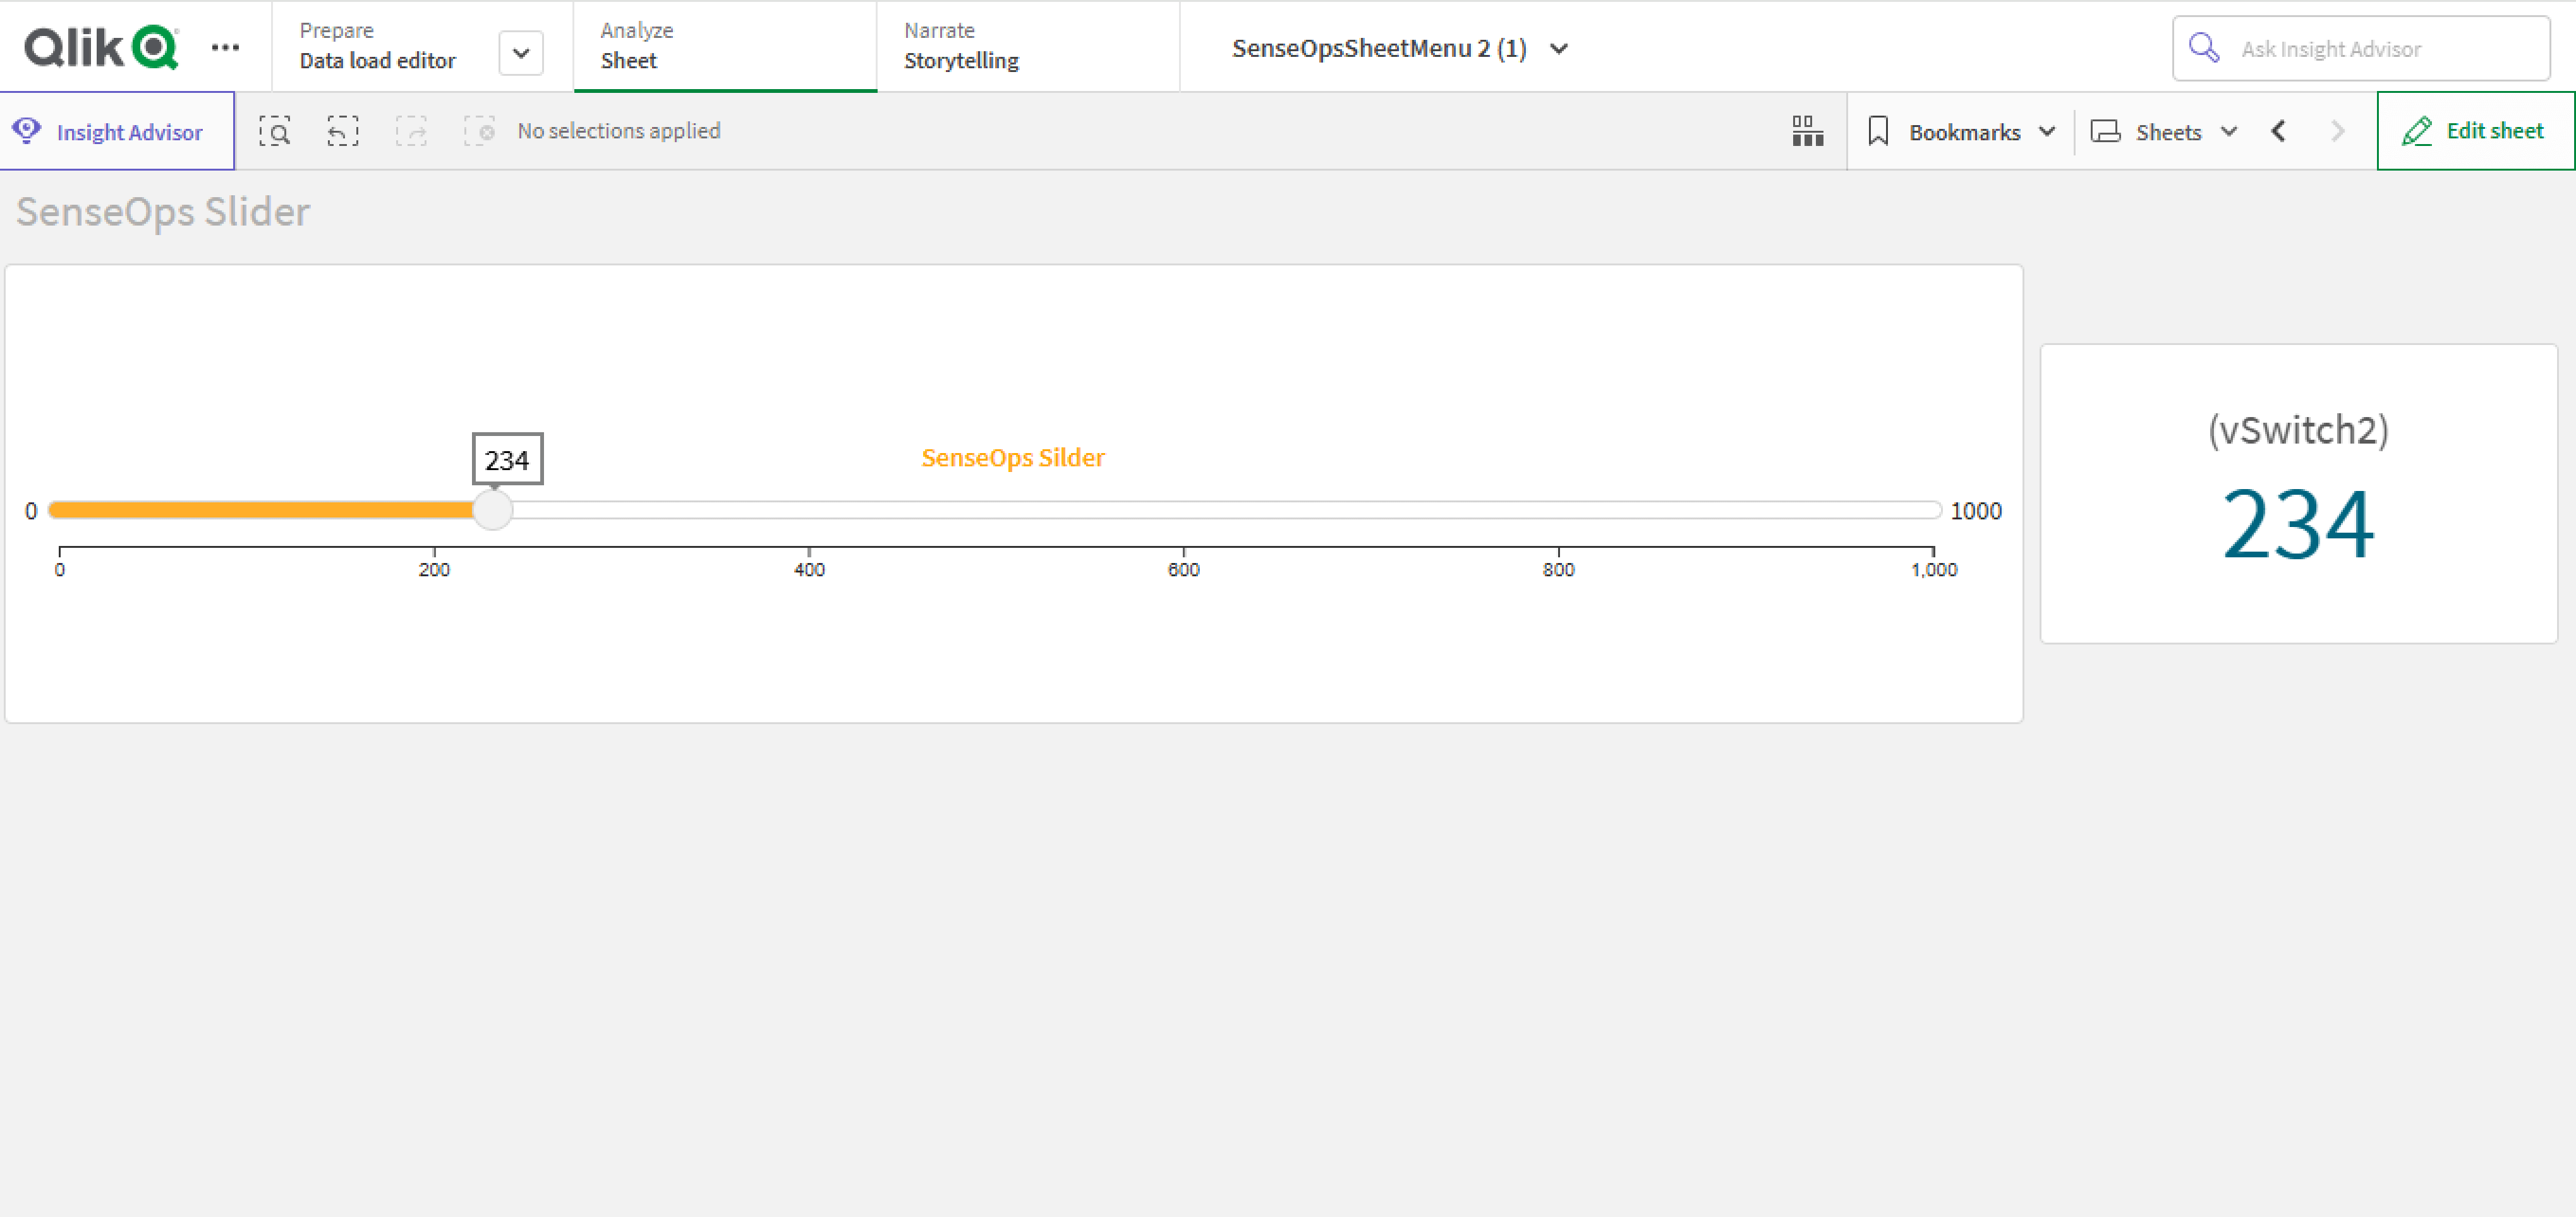Click the 1000 maximum value label
The width and height of the screenshot is (2576, 1217).
1976,511
